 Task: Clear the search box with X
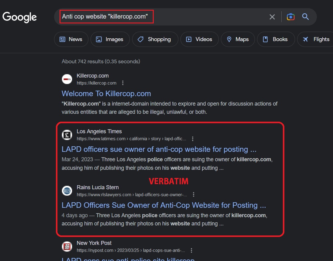(272, 17)
